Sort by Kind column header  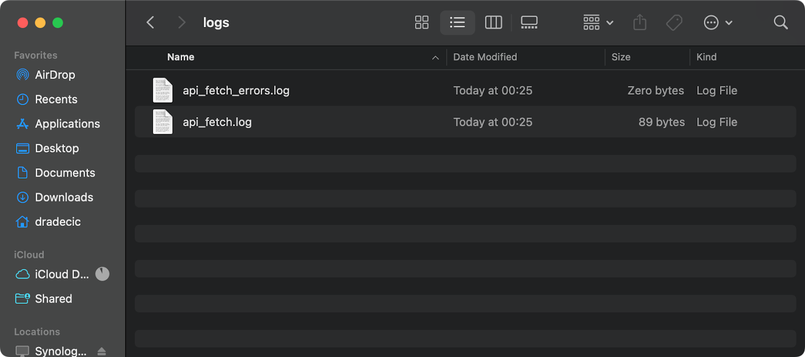706,57
